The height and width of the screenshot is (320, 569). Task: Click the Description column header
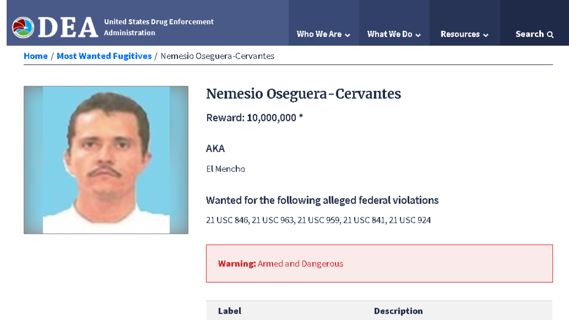[x=398, y=311]
